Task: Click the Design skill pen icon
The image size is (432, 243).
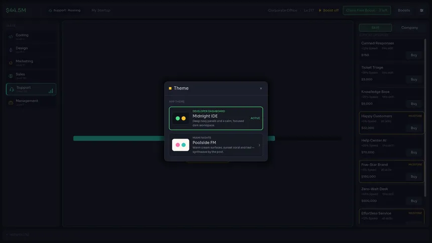Action: pos(11,50)
